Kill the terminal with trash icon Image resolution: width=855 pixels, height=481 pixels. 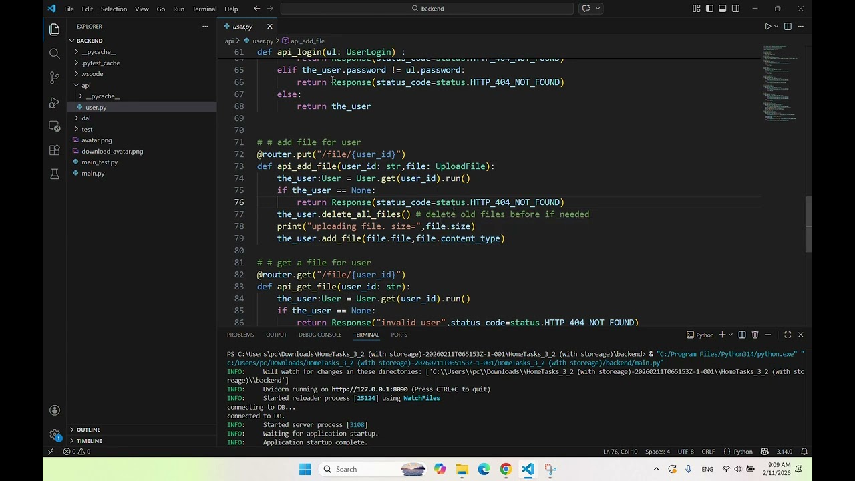pyautogui.click(x=755, y=335)
